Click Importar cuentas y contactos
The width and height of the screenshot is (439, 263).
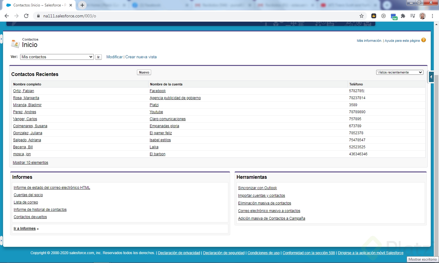point(262,196)
